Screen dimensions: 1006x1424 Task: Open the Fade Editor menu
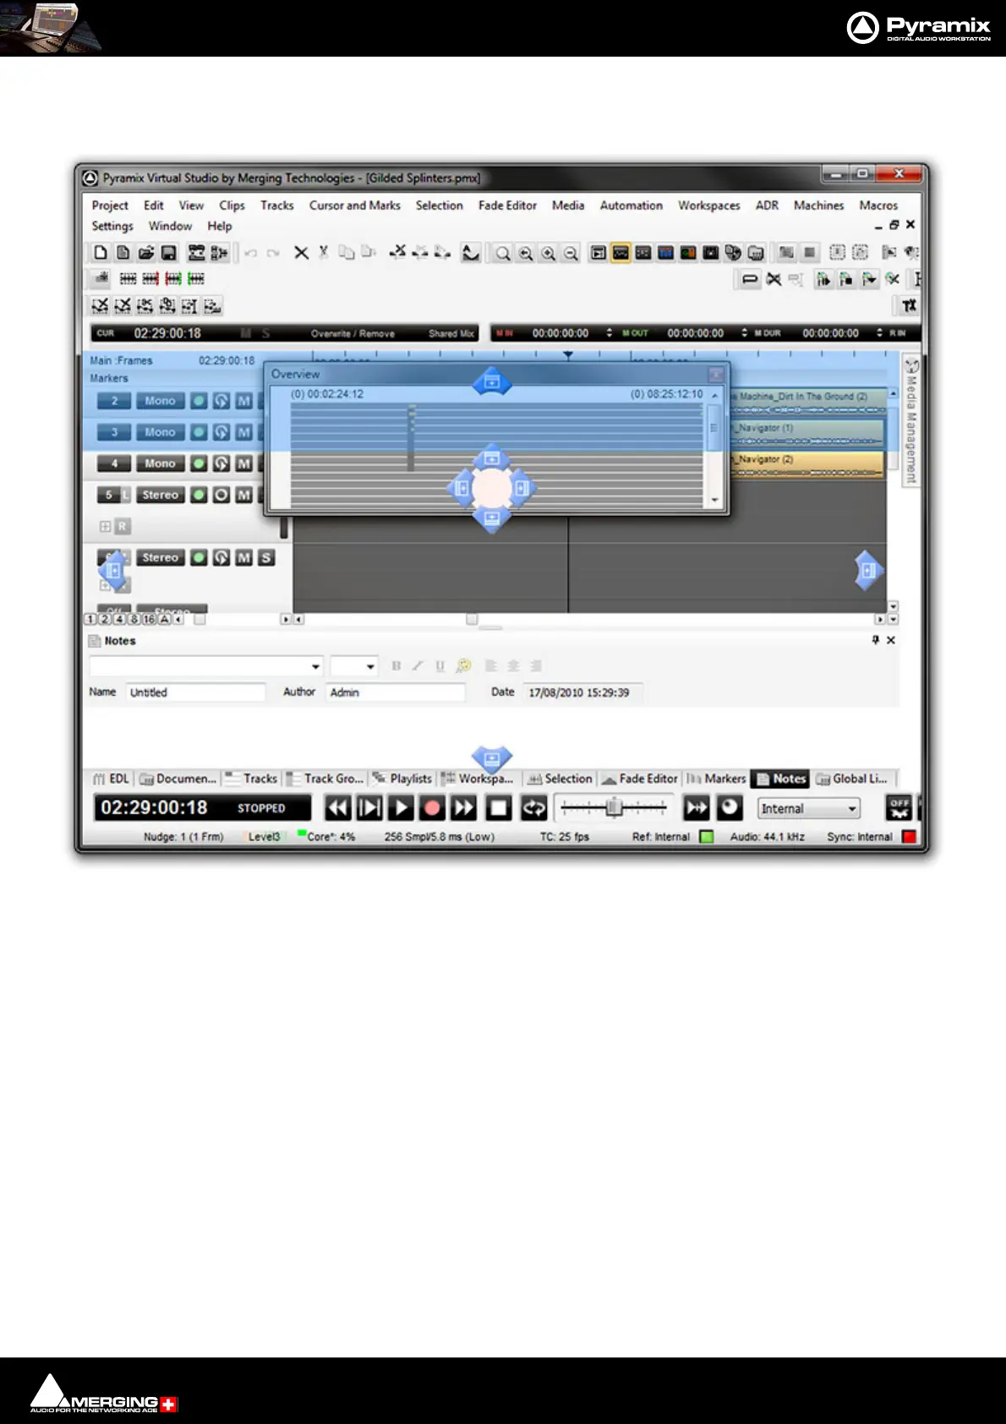click(507, 205)
